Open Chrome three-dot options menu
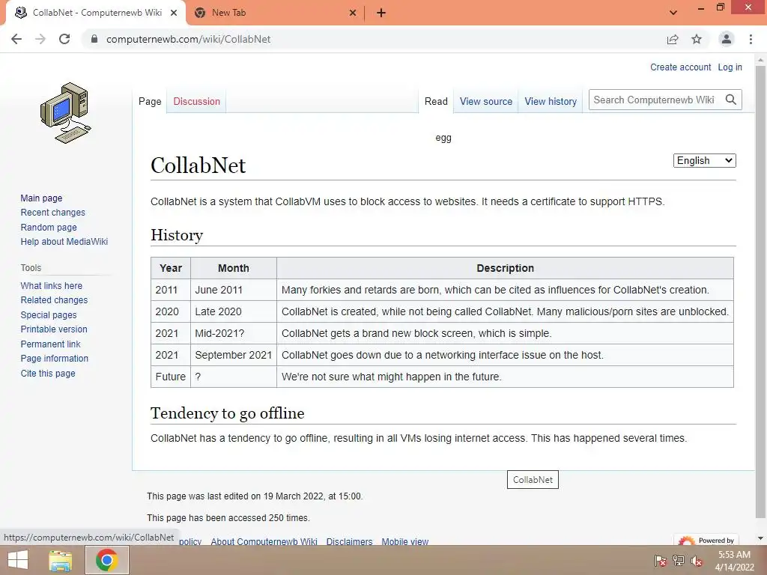Screen dimensions: 767x575 coord(751,39)
